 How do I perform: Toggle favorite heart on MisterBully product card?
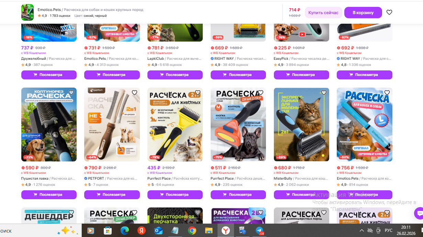324,93
